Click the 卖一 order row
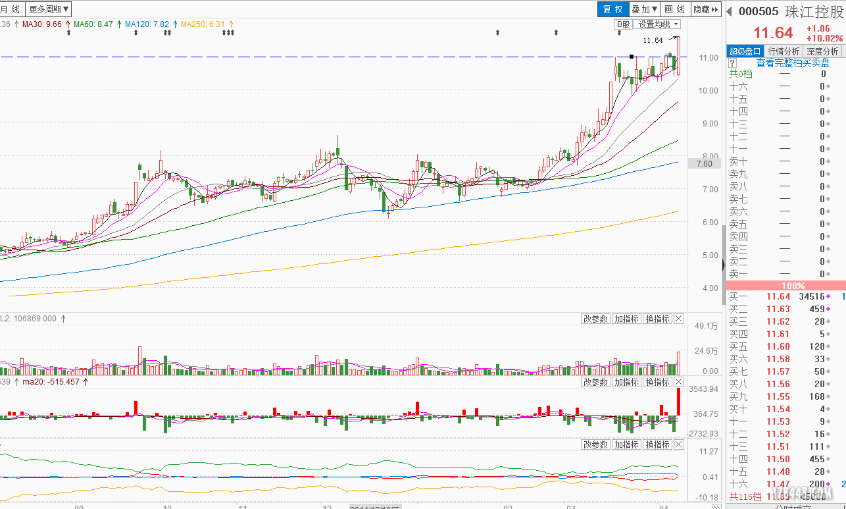 tap(785, 274)
